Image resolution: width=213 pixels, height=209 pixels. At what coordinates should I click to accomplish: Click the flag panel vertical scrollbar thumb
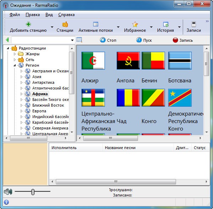pos(206,64)
